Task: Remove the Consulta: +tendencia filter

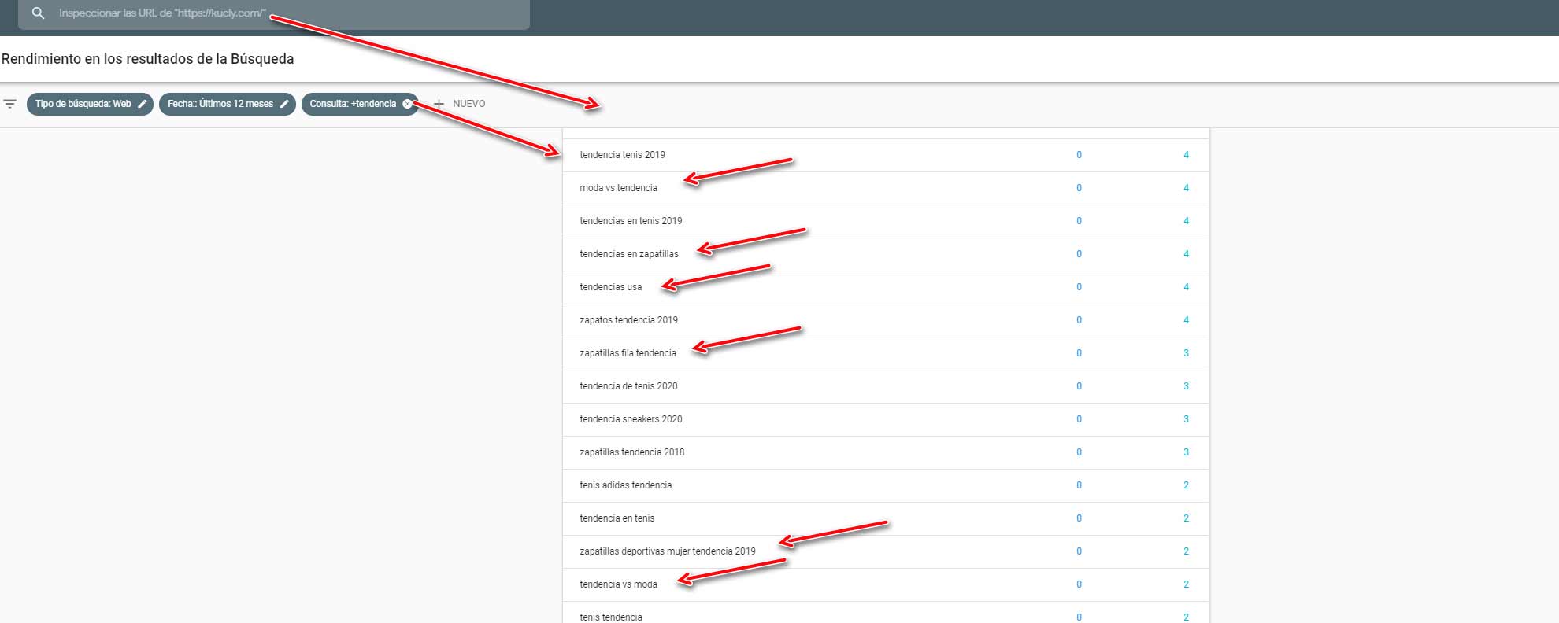Action: tap(407, 104)
